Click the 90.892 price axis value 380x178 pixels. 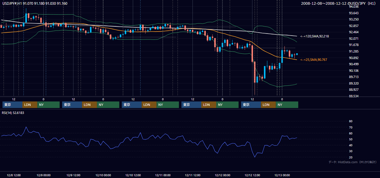[x=354, y=58]
